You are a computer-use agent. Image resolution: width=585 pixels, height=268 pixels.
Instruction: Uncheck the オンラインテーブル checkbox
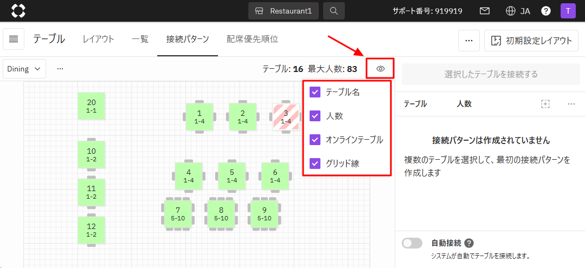click(x=315, y=139)
